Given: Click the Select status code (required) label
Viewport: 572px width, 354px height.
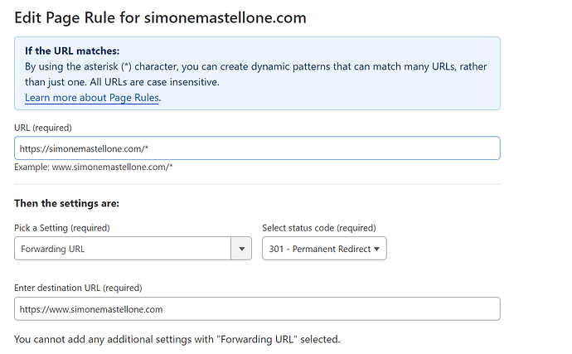Looking at the screenshot, I should click(319, 228).
